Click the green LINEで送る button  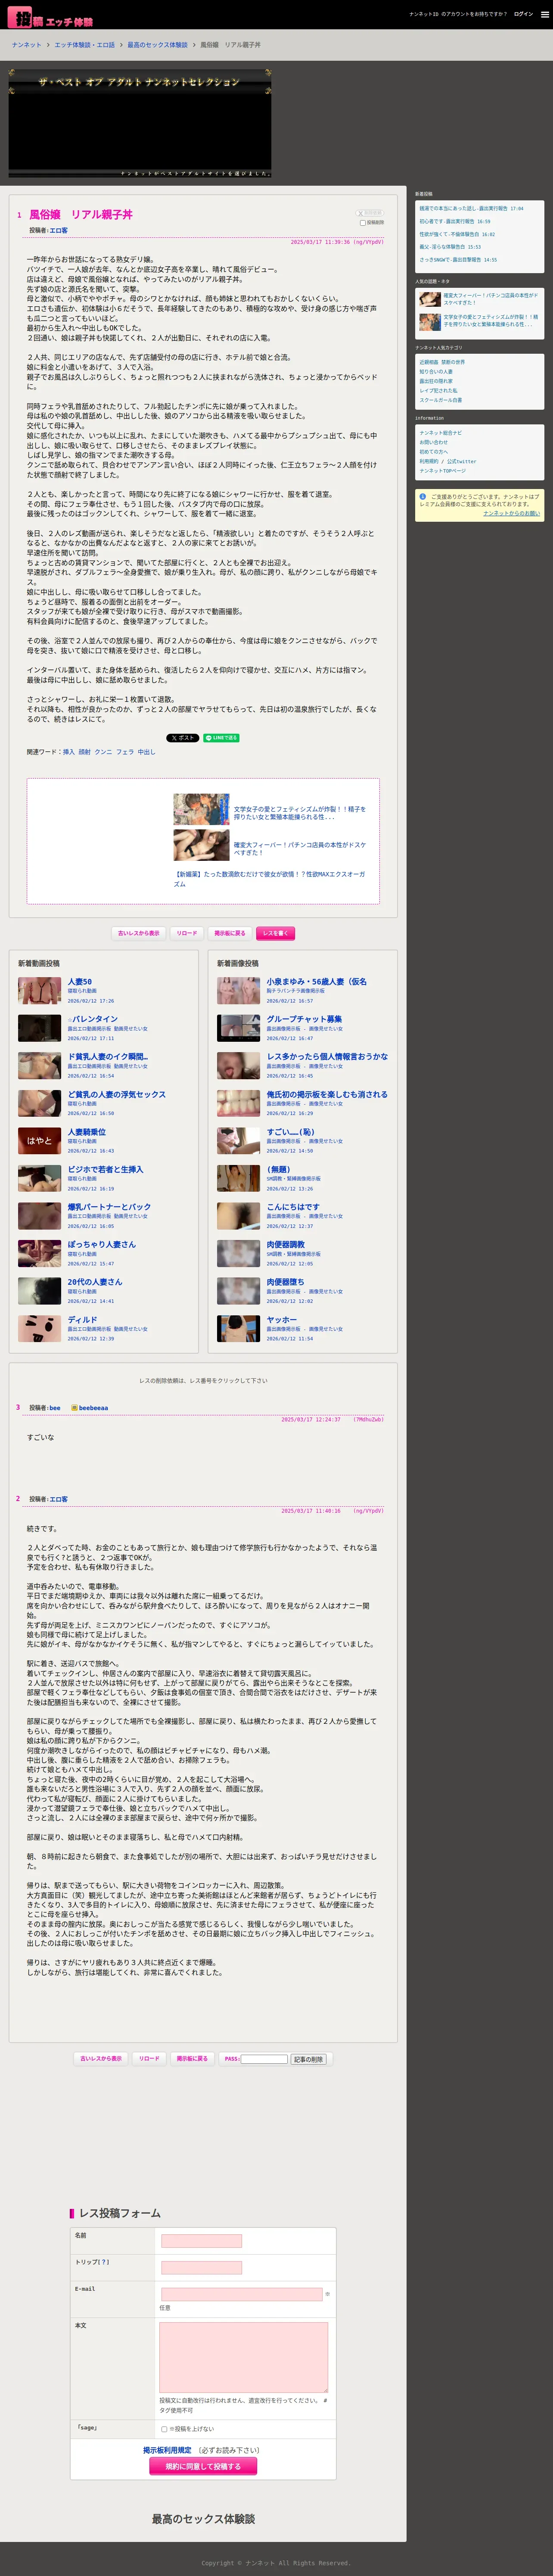click(x=221, y=738)
